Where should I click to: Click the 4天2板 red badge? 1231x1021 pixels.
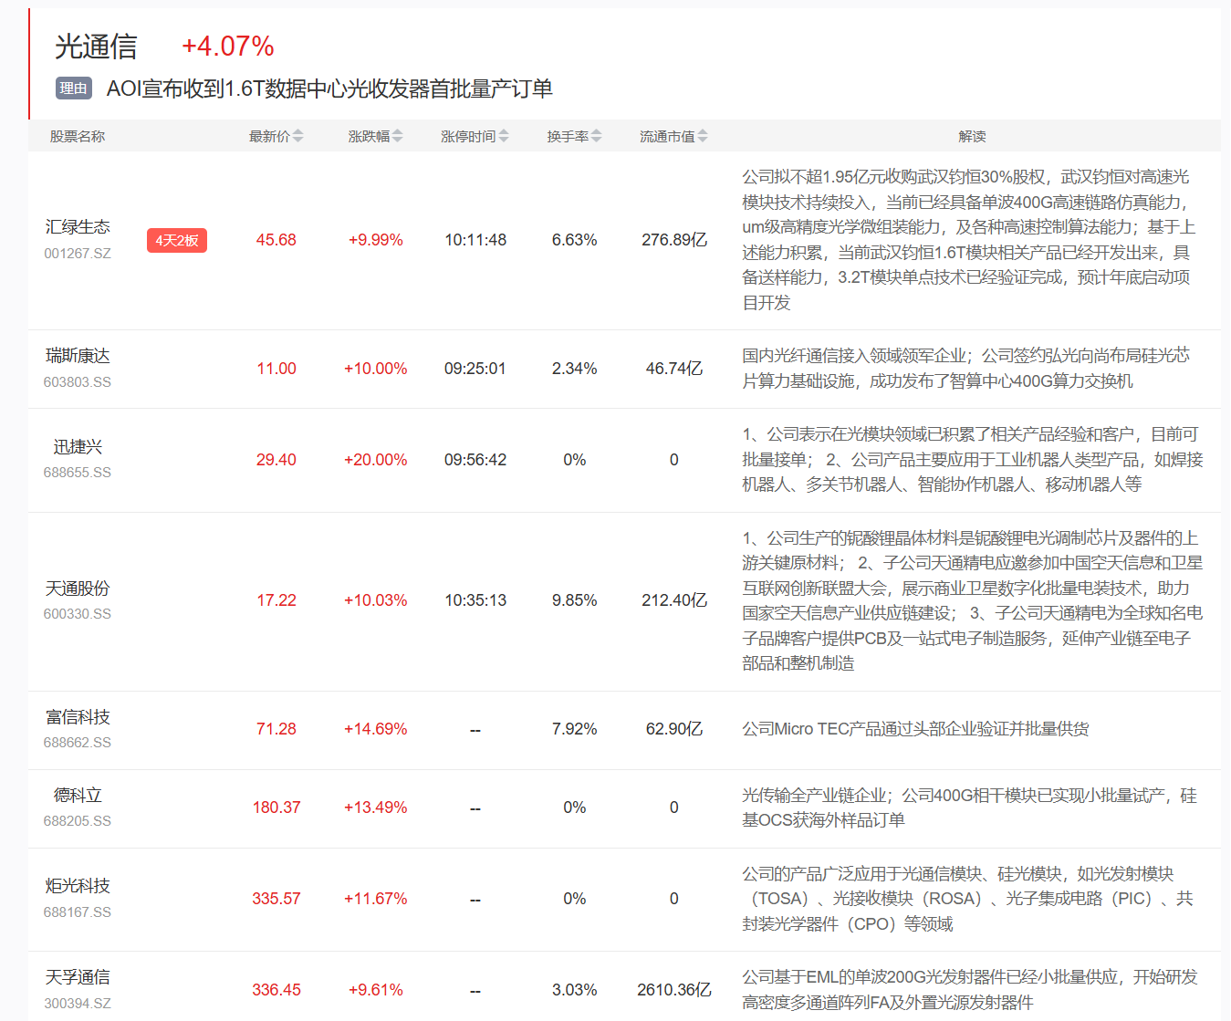click(x=177, y=241)
